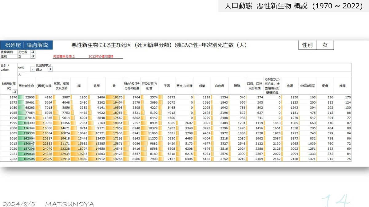Click the 子宮 column header
This screenshot has height=207, width=369.
click(167, 86)
